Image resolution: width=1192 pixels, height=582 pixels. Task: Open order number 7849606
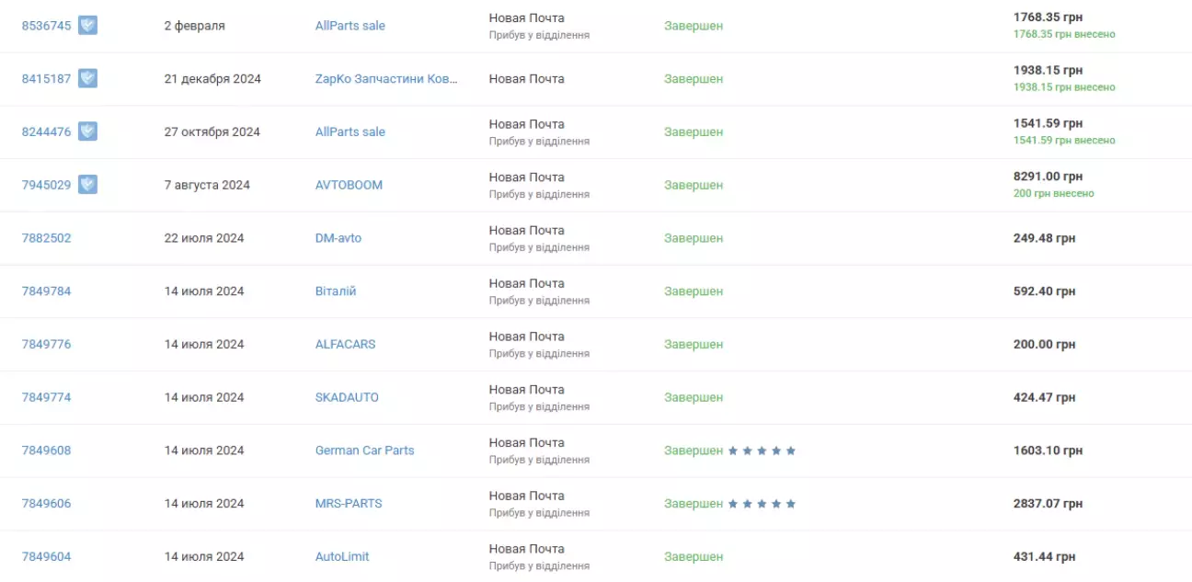(x=46, y=504)
